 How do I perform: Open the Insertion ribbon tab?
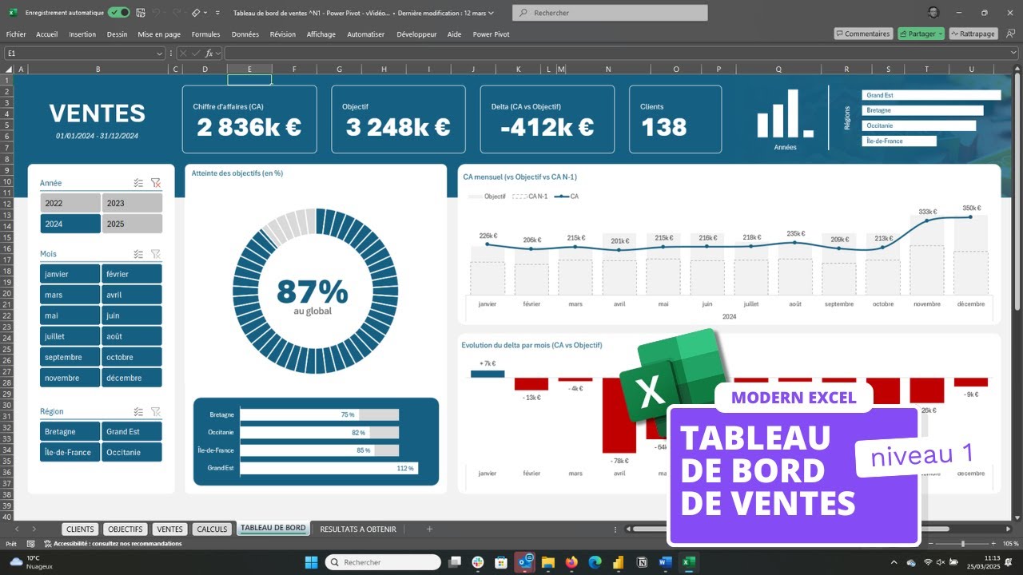pyautogui.click(x=82, y=34)
